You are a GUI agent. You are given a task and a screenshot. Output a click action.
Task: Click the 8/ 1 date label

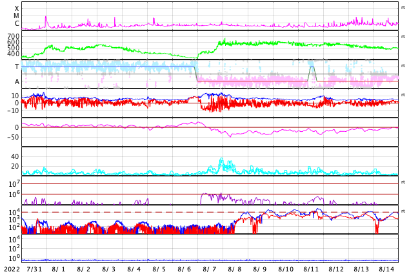click(x=59, y=269)
